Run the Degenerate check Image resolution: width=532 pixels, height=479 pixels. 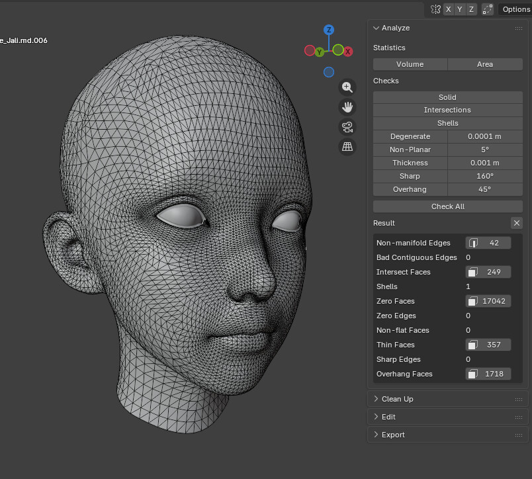point(410,136)
